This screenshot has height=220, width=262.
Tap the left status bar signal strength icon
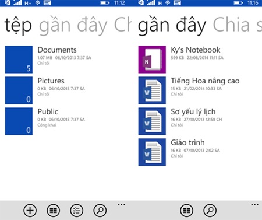click(x=17, y=2)
